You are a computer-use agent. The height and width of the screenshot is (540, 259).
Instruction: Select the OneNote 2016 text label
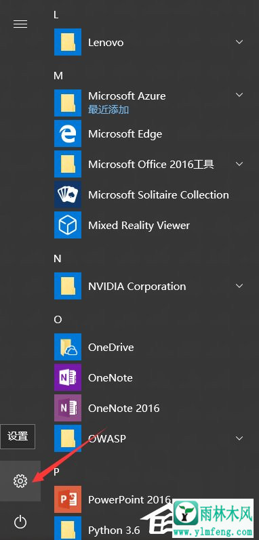point(123,409)
